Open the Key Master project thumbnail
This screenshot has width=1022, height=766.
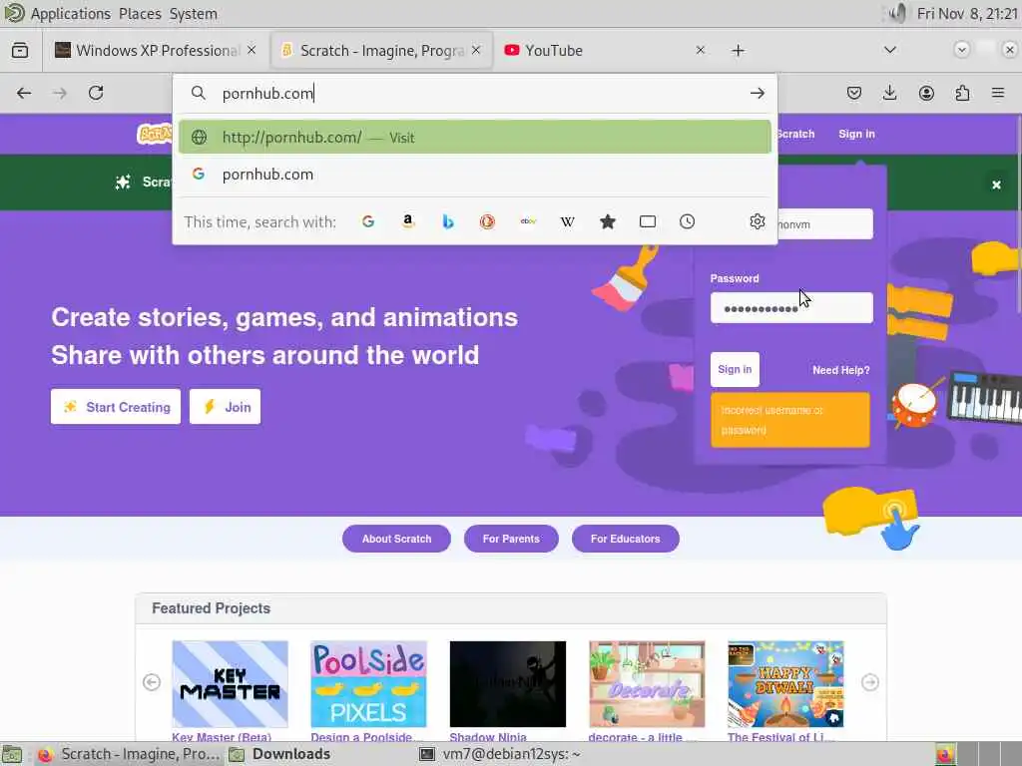tap(231, 684)
